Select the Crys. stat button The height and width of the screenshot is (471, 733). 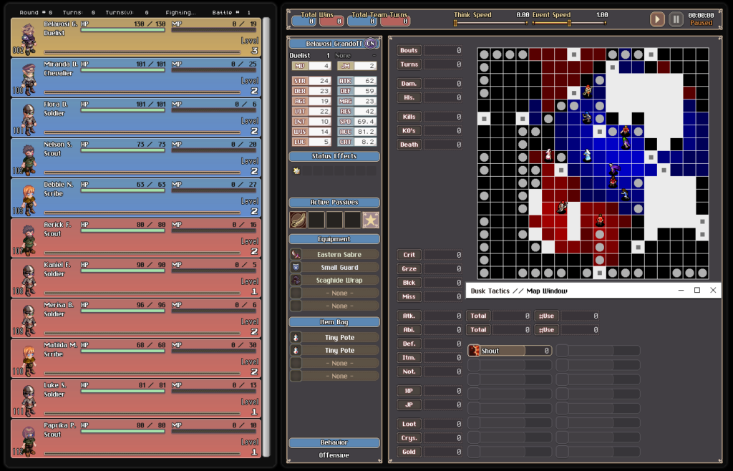pyautogui.click(x=409, y=438)
